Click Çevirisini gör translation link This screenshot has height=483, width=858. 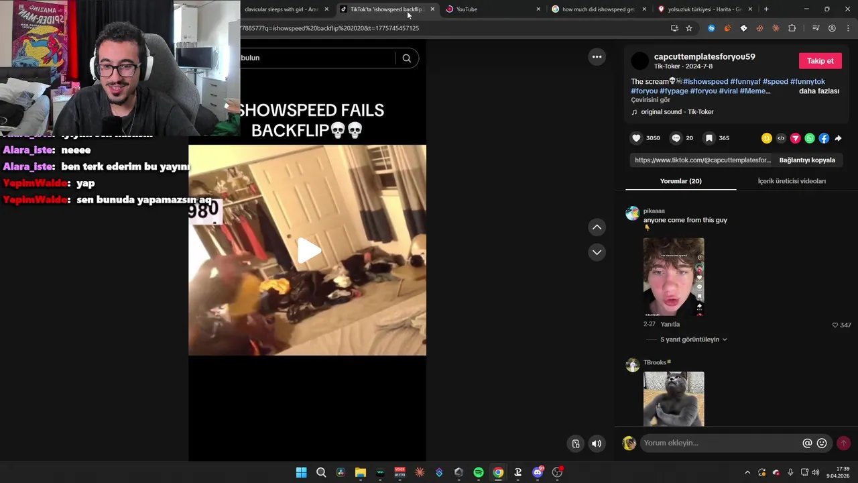coord(650,100)
